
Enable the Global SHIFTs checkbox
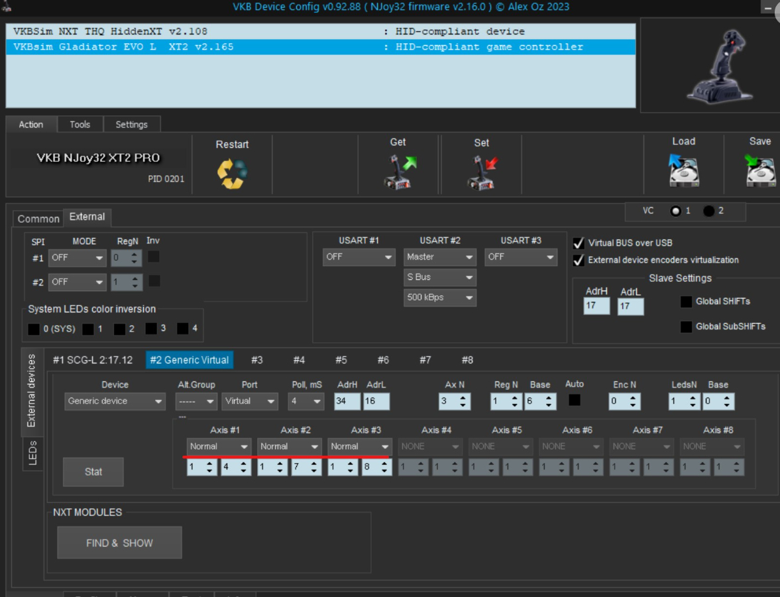pos(686,301)
